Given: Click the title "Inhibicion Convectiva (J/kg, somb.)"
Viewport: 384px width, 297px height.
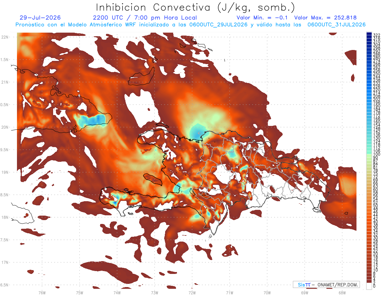Looking at the screenshot, I should (x=196, y=7).
